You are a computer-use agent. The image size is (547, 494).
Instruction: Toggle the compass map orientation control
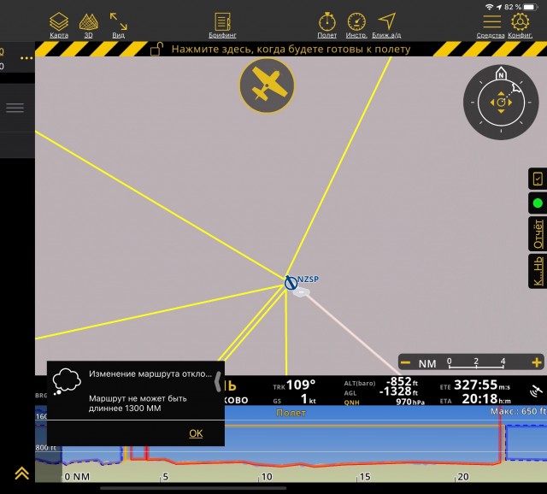[501, 103]
